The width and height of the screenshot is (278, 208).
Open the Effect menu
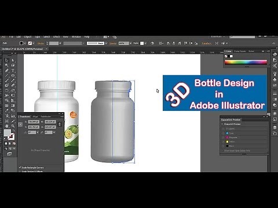tap(56, 37)
